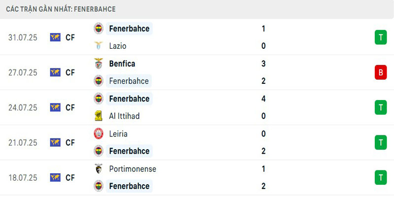Image resolution: width=394 pixels, height=197 pixels.
Task: Click the CF label on 31.07.25 row
Action: [70, 37]
